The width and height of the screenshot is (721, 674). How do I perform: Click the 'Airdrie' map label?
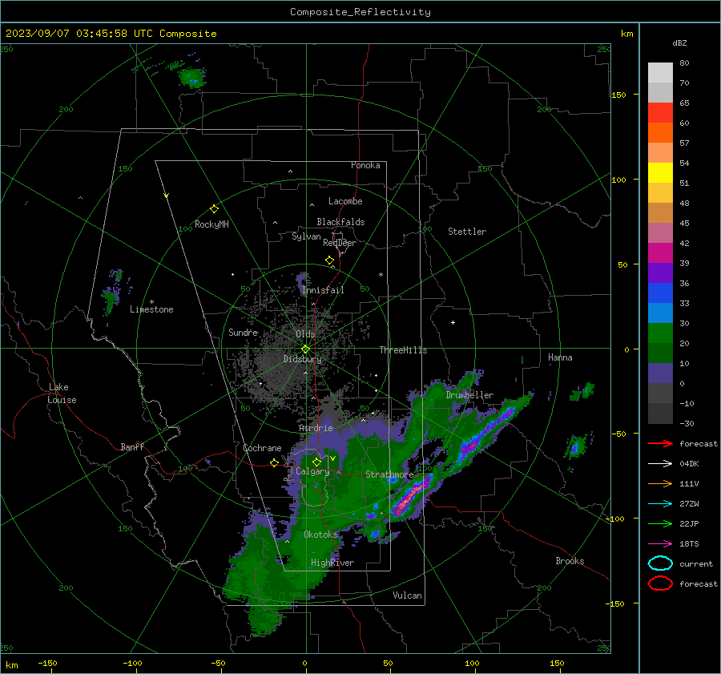click(x=316, y=428)
